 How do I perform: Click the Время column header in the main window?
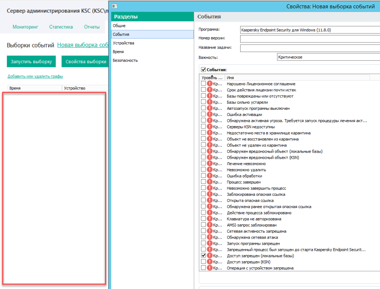(35, 88)
